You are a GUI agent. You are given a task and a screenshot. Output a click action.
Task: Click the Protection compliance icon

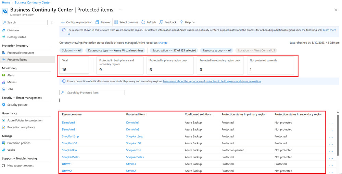pos(3,128)
